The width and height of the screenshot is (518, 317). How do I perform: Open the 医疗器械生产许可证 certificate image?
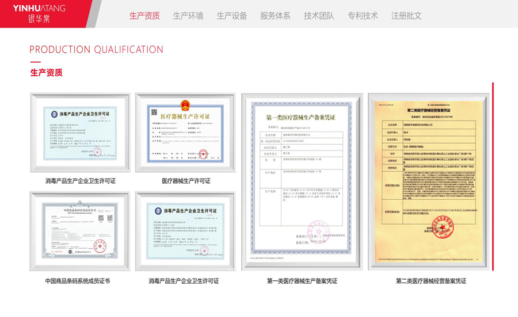tap(185, 133)
